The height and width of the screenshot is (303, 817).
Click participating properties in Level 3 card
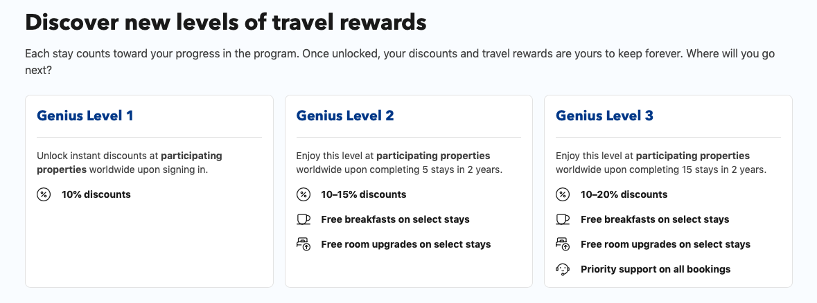pyautogui.click(x=693, y=156)
